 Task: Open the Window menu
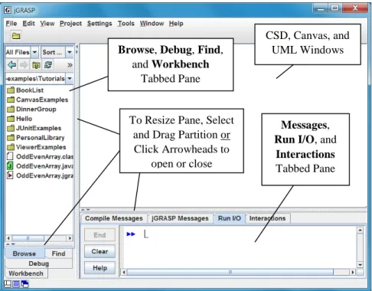pos(152,24)
